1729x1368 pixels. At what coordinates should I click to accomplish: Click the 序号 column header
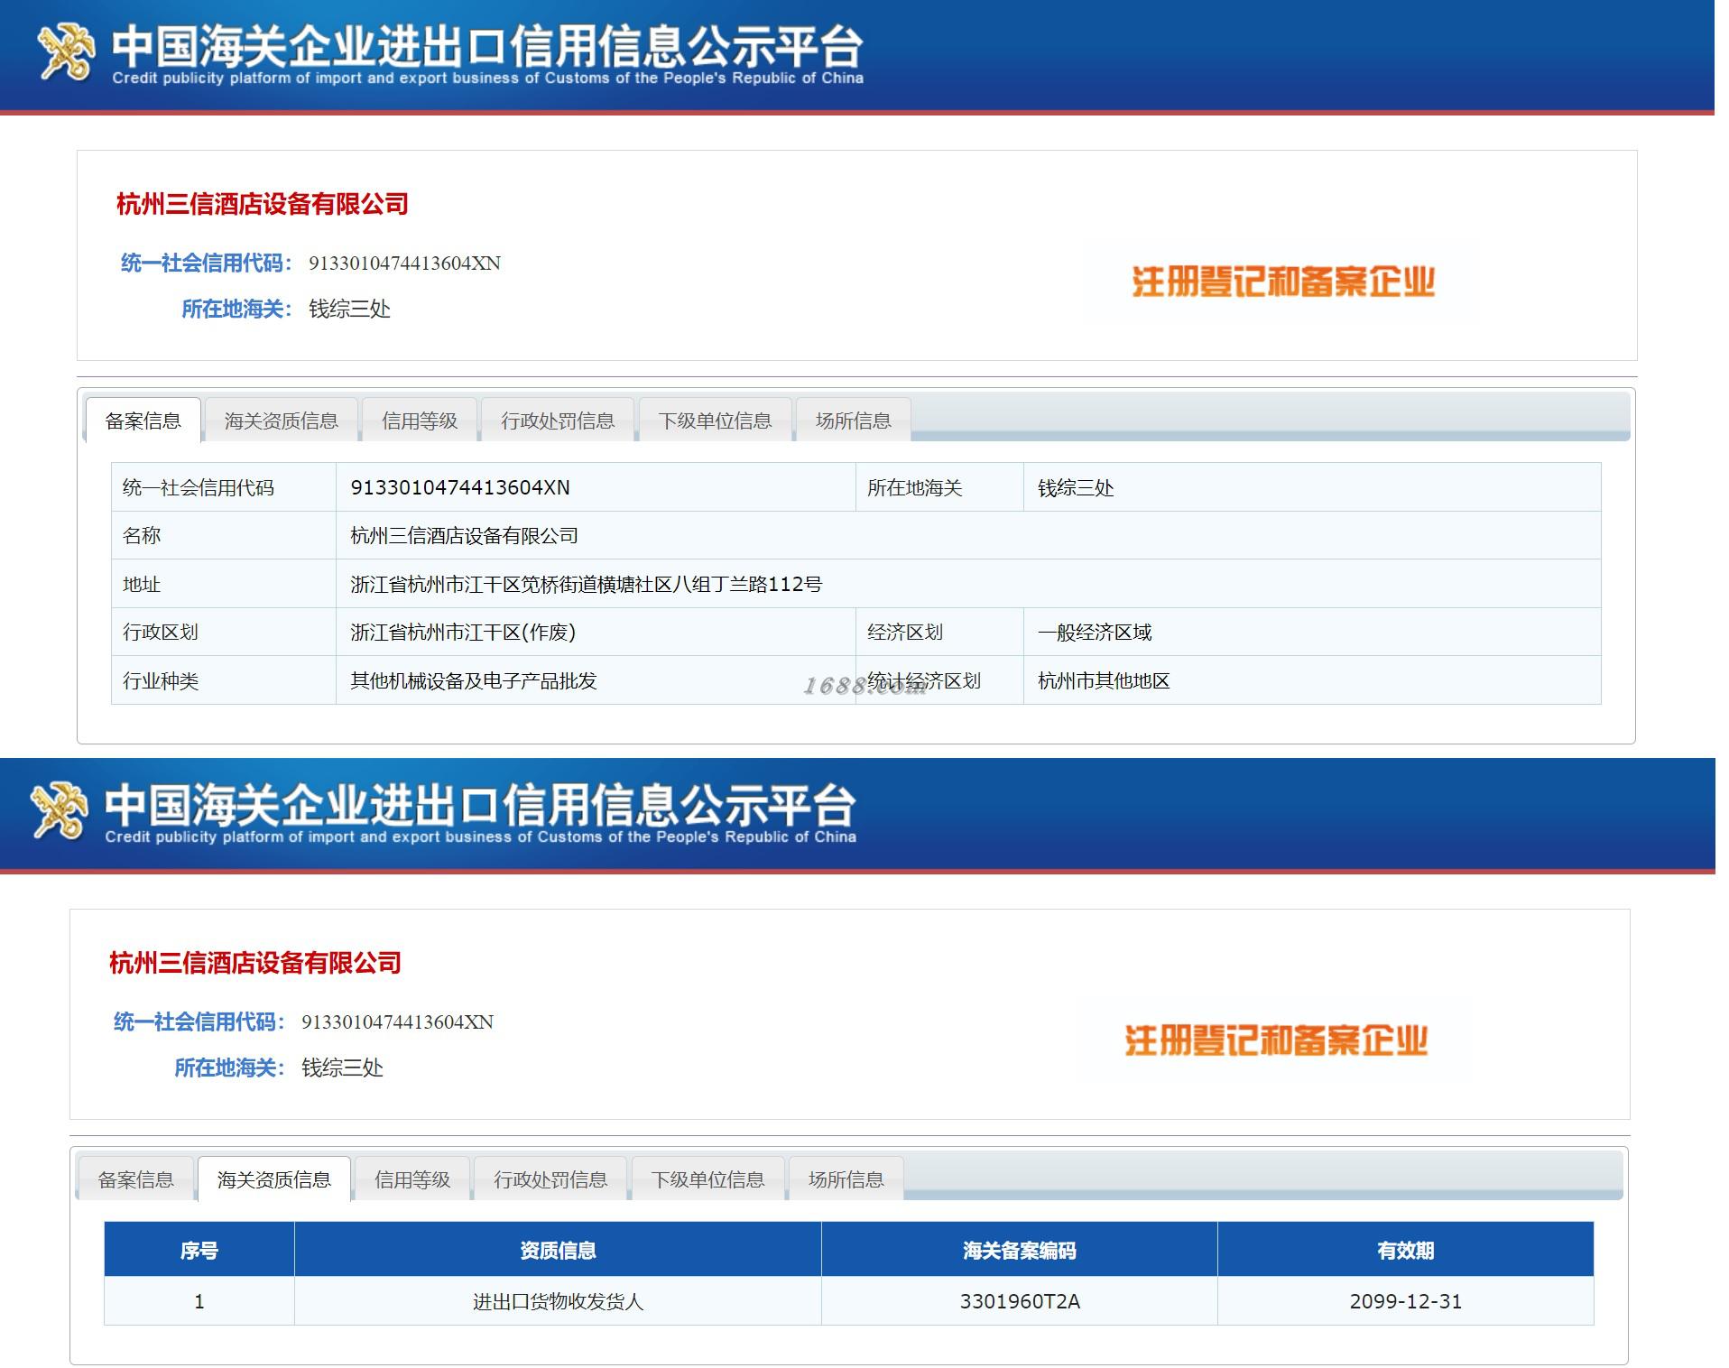pos(199,1250)
